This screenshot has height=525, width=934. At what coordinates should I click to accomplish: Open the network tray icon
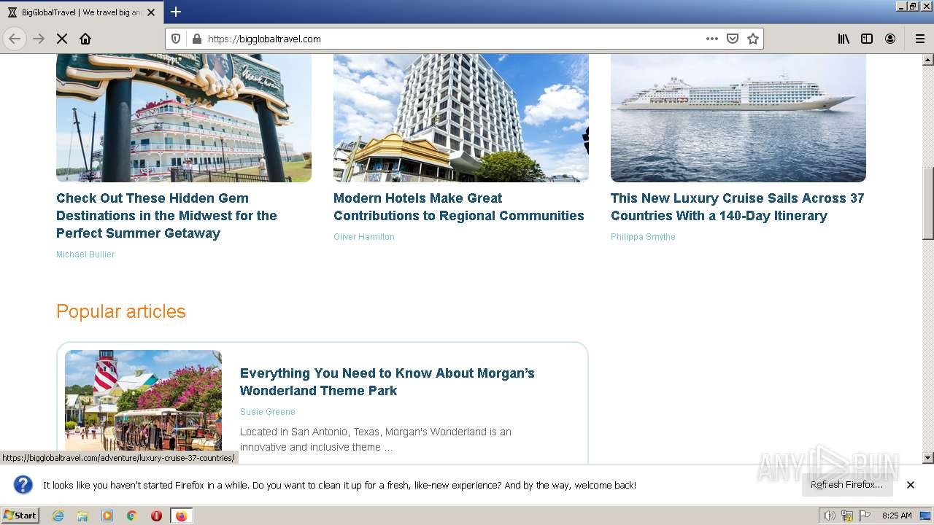tap(847, 516)
